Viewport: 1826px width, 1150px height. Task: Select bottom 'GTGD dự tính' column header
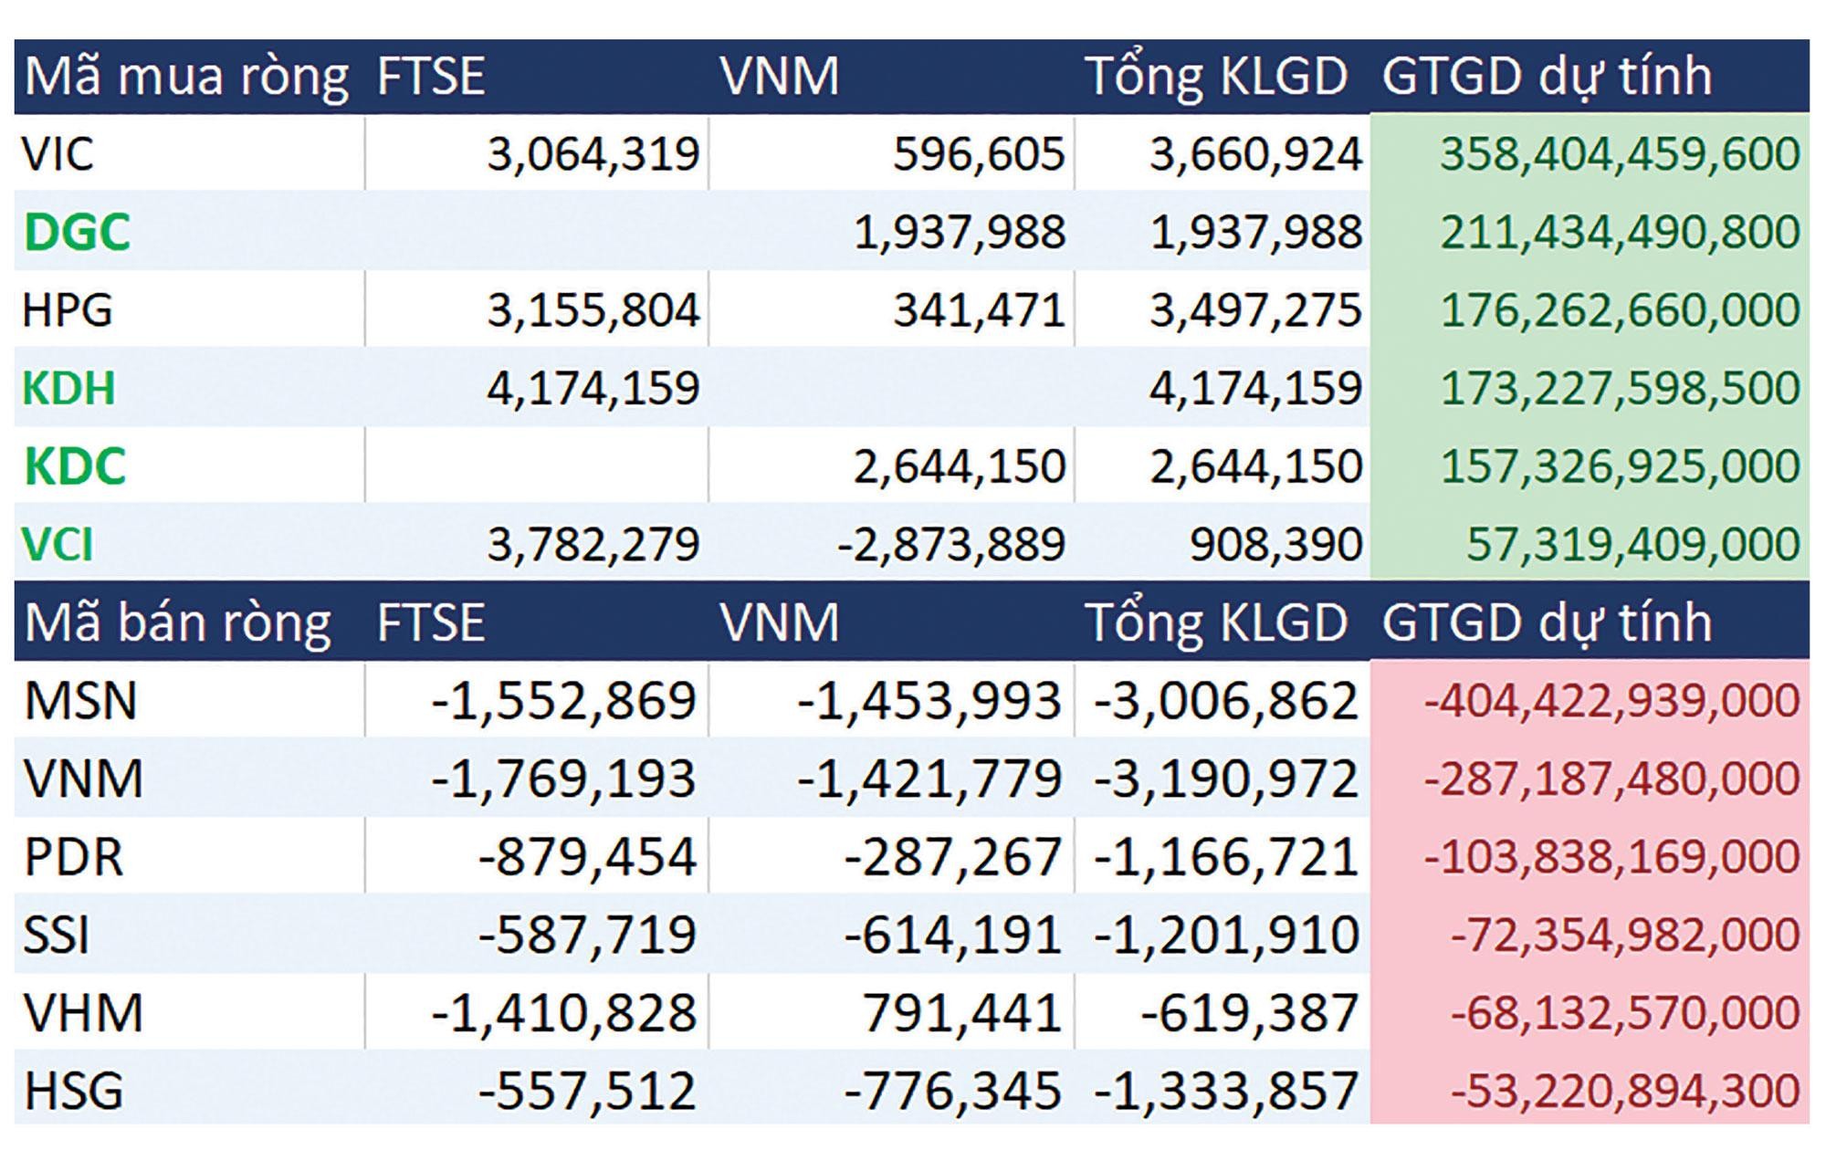point(1547,623)
